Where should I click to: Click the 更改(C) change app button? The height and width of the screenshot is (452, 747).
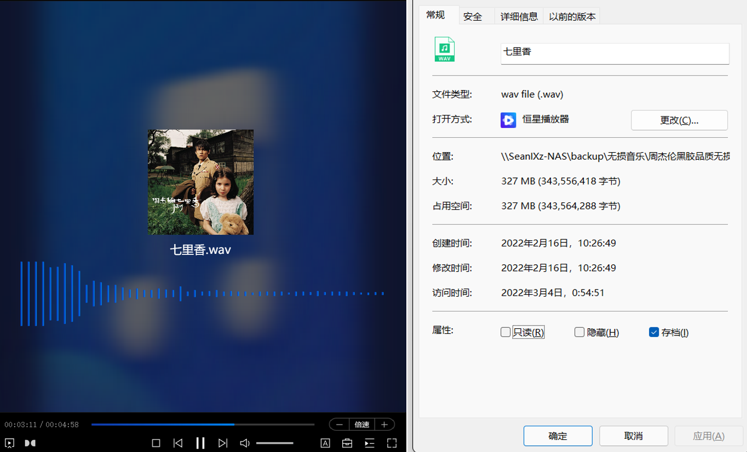[x=679, y=120]
